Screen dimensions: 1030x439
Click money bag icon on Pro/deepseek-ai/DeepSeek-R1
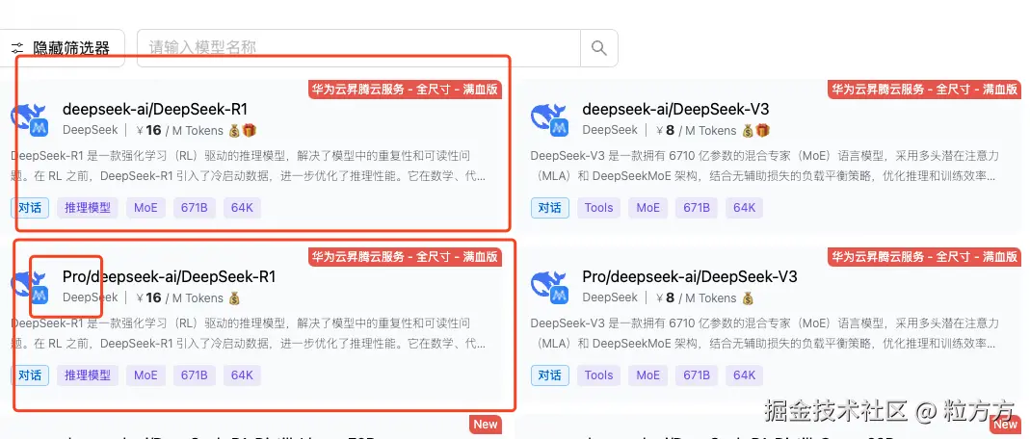click(234, 297)
